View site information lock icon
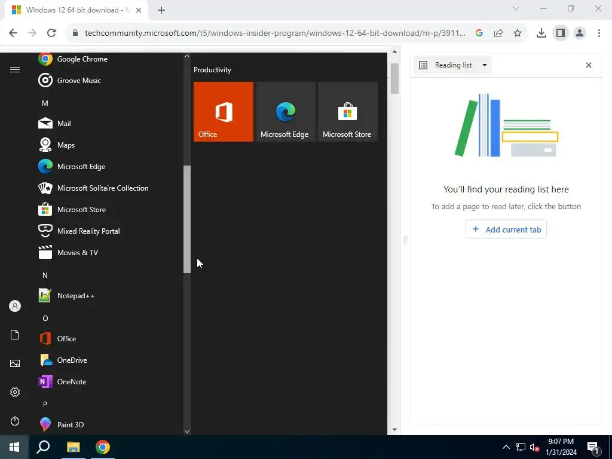612x459 pixels. [75, 33]
